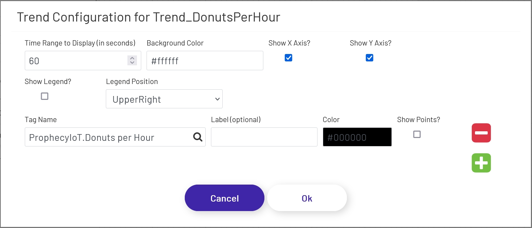Click the Tag Name input field
This screenshot has height=228, width=532.
pyautogui.click(x=108, y=137)
